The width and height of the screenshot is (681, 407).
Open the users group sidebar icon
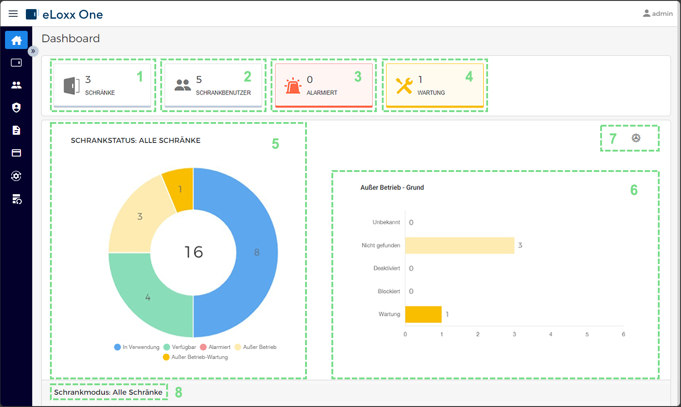[16, 85]
